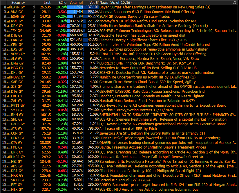Select the SY1 GY ticker

(17, 110)
